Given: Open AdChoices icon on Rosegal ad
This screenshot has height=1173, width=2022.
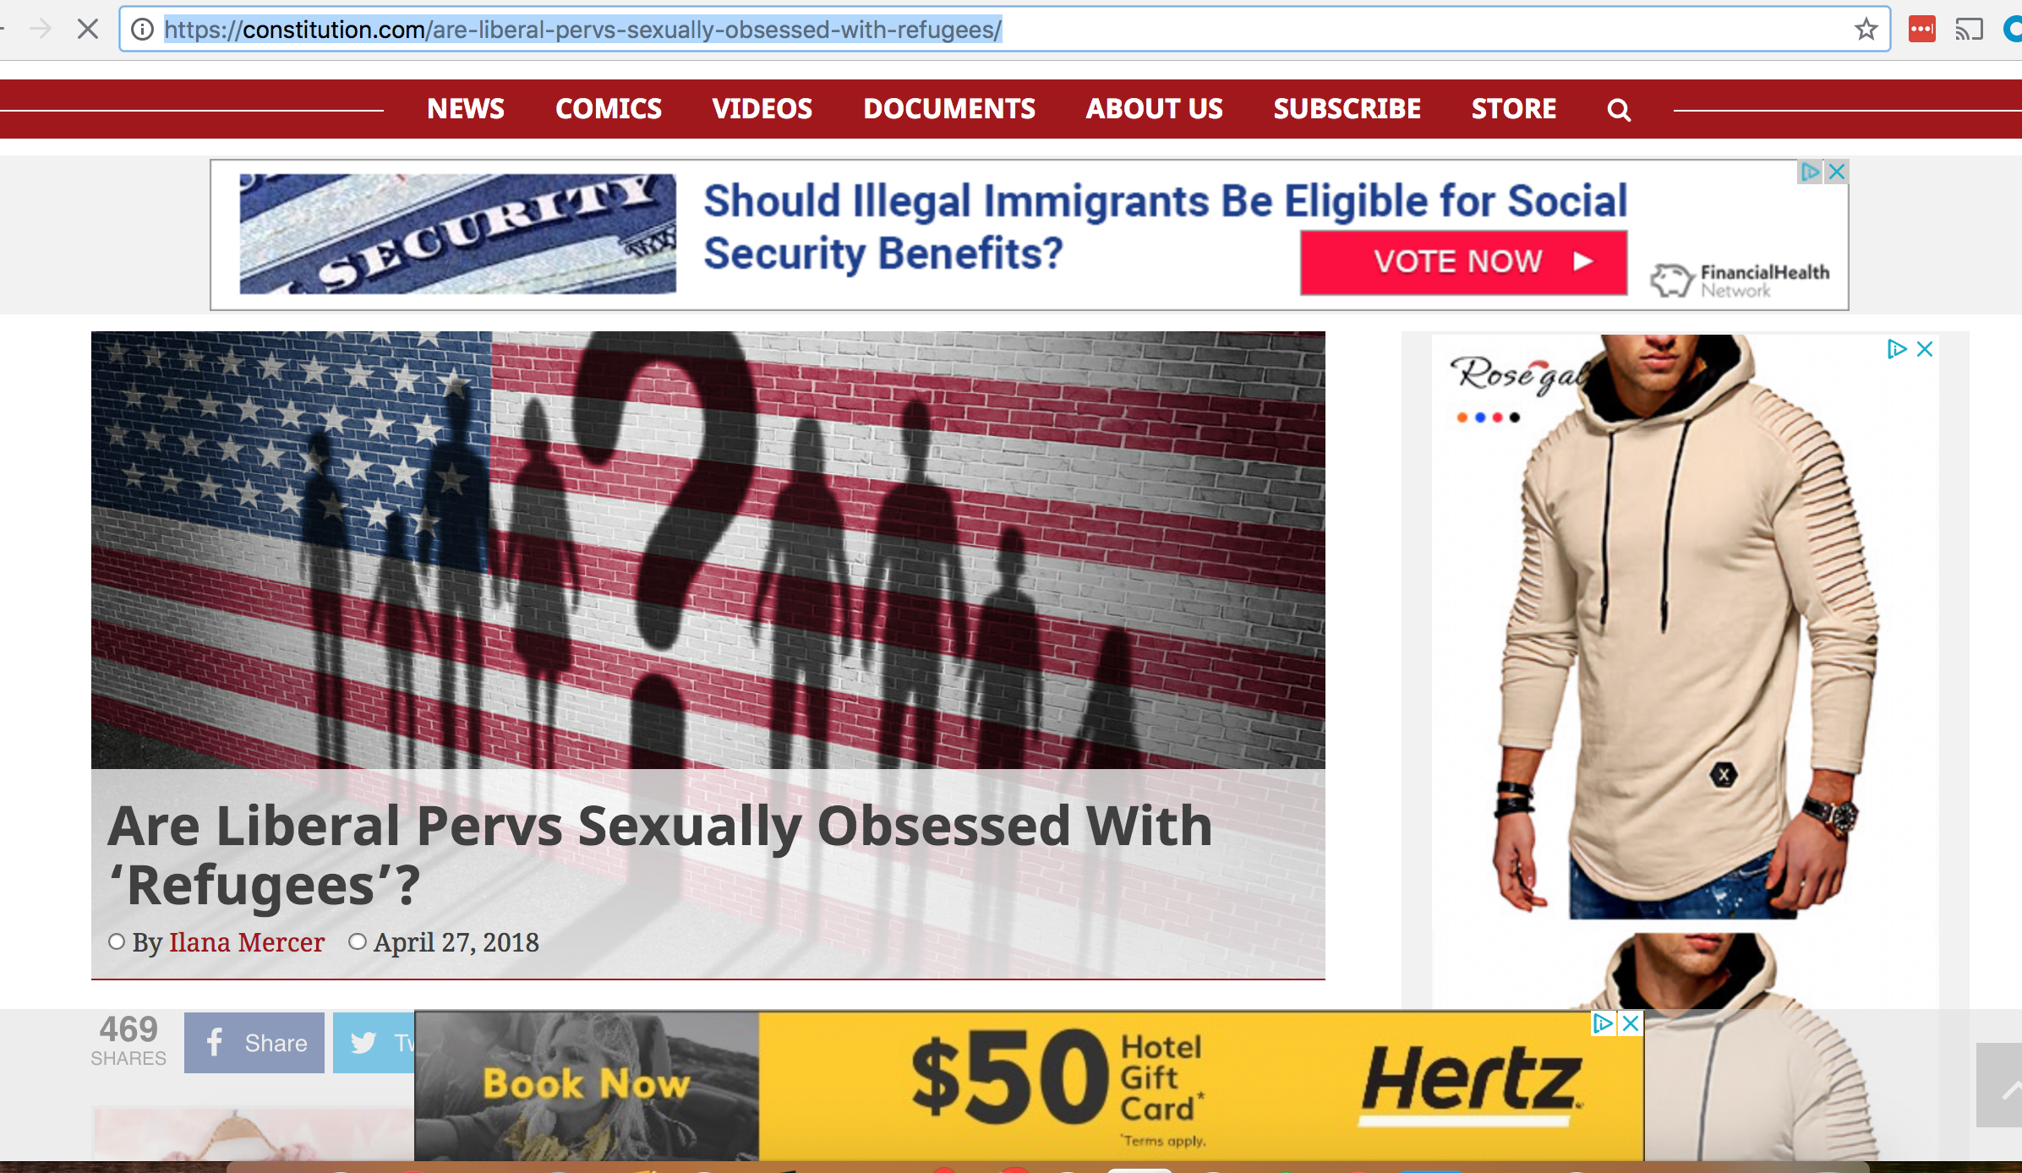Looking at the screenshot, I should [1896, 349].
